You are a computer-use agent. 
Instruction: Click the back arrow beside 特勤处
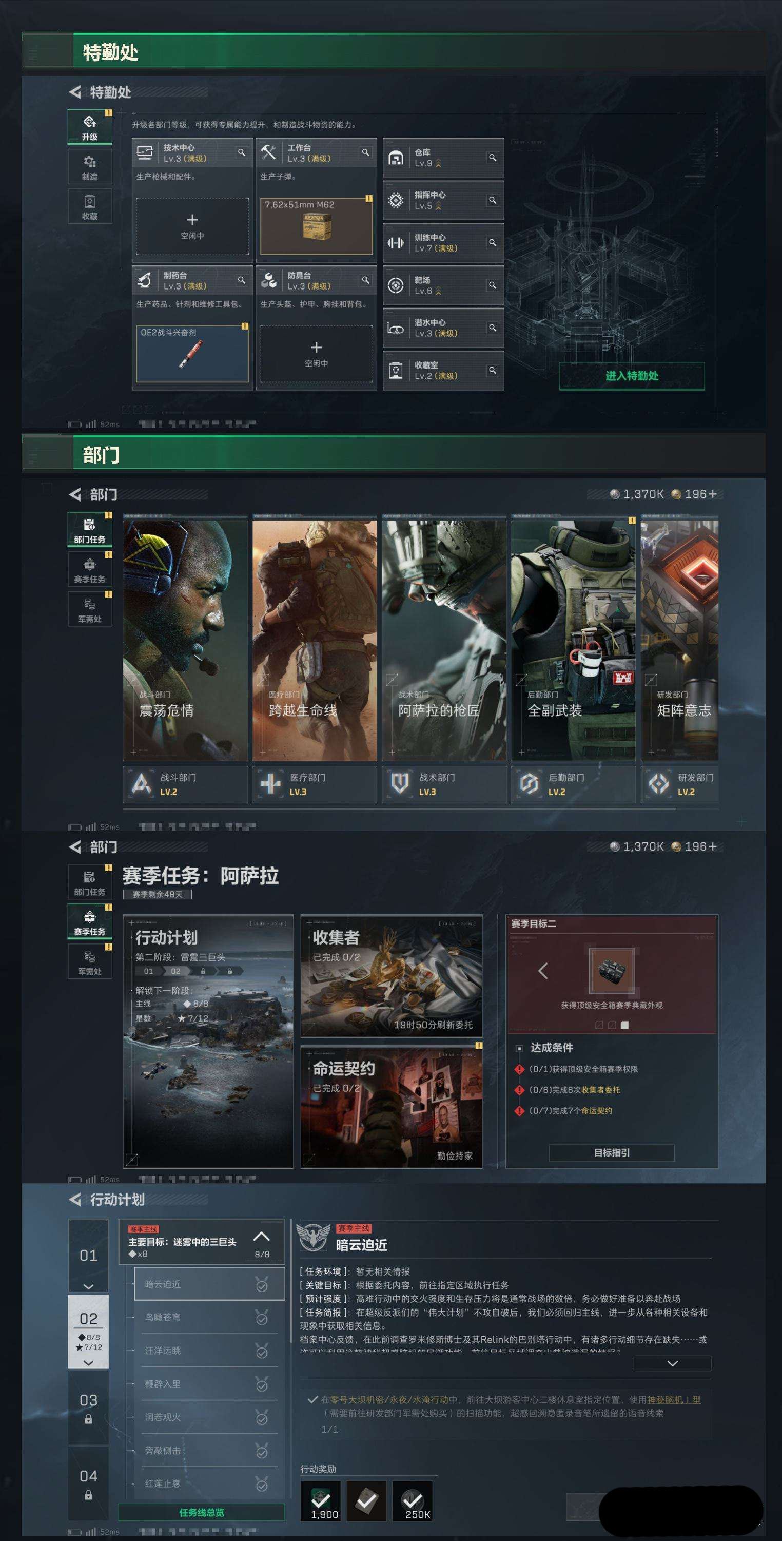point(75,92)
